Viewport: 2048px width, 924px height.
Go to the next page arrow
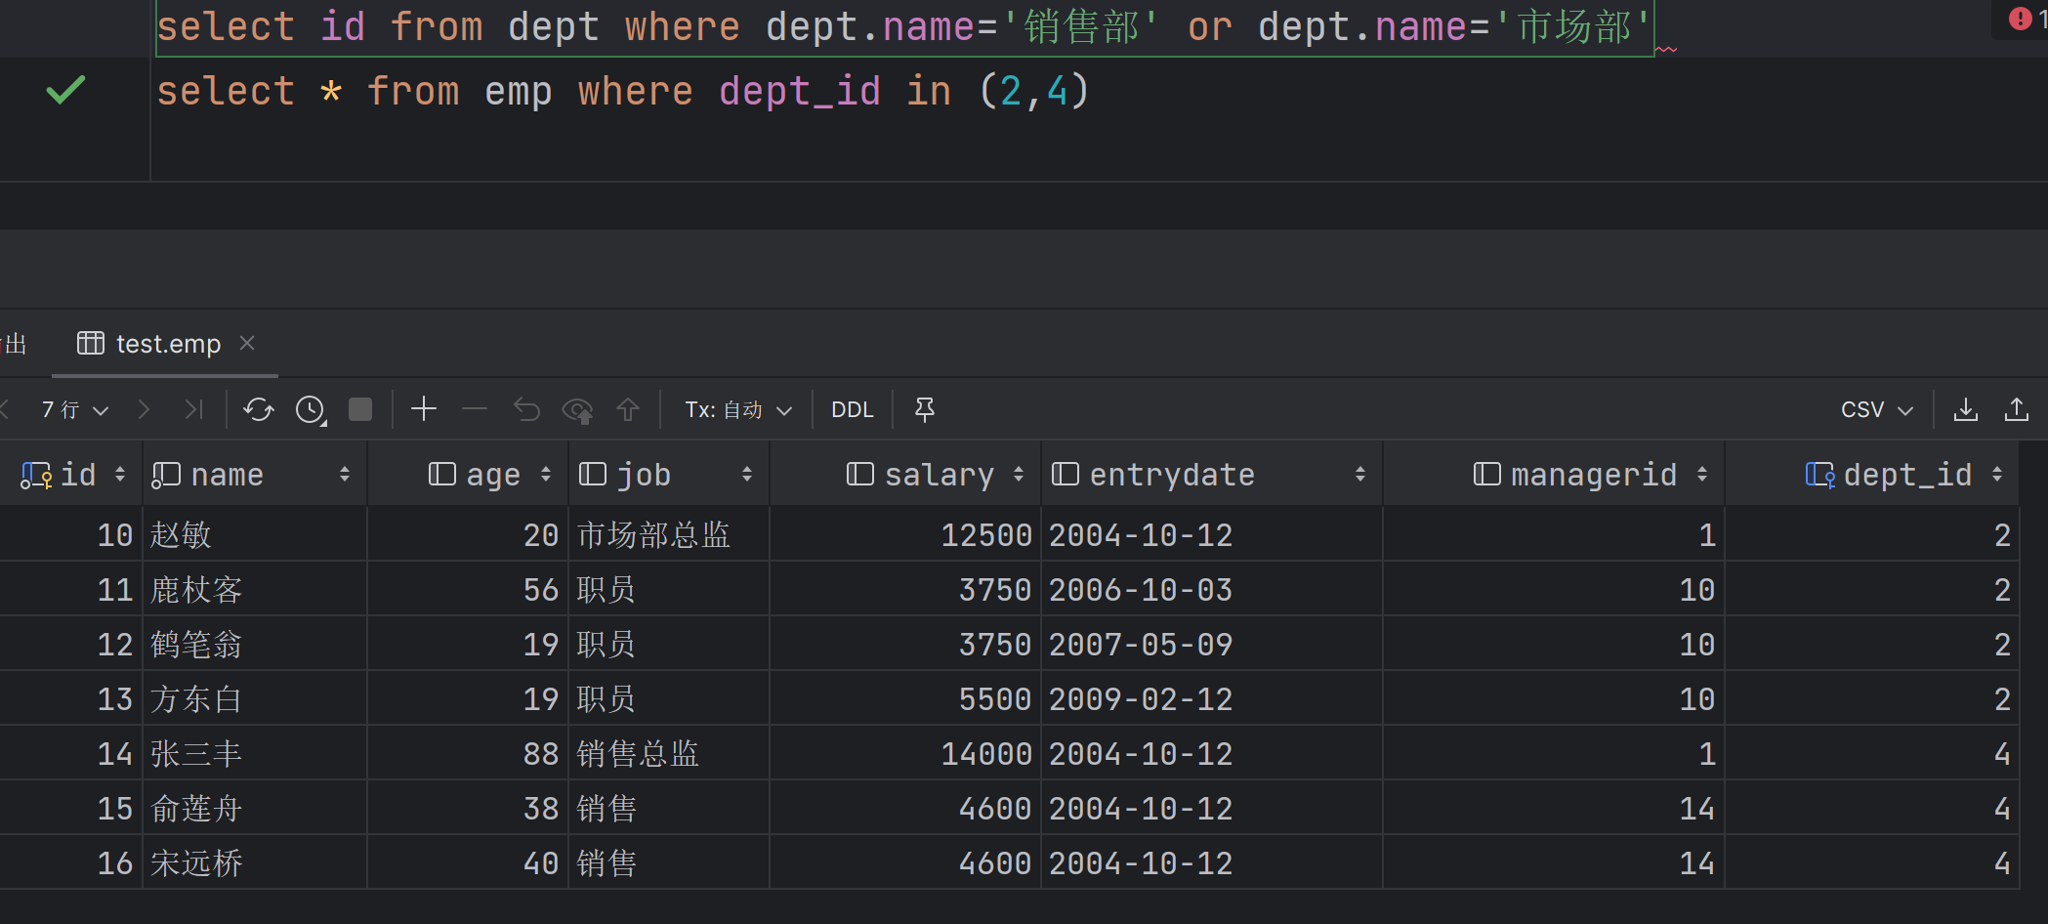144,410
